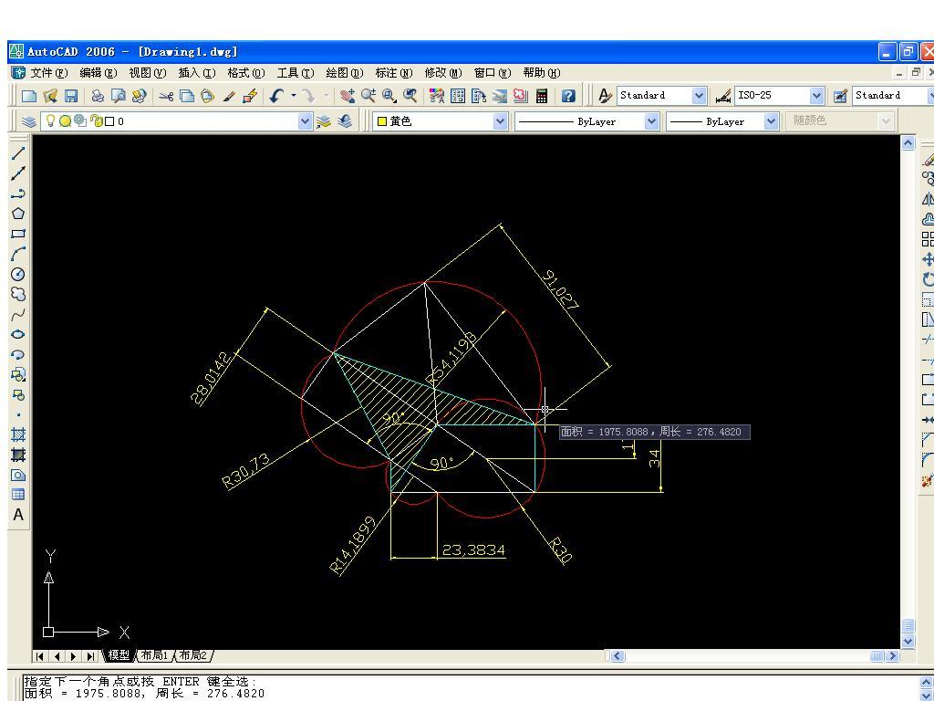The width and height of the screenshot is (934, 701).
Task: Click the Save icon
Action: pyautogui.click(x=71, y=96)
